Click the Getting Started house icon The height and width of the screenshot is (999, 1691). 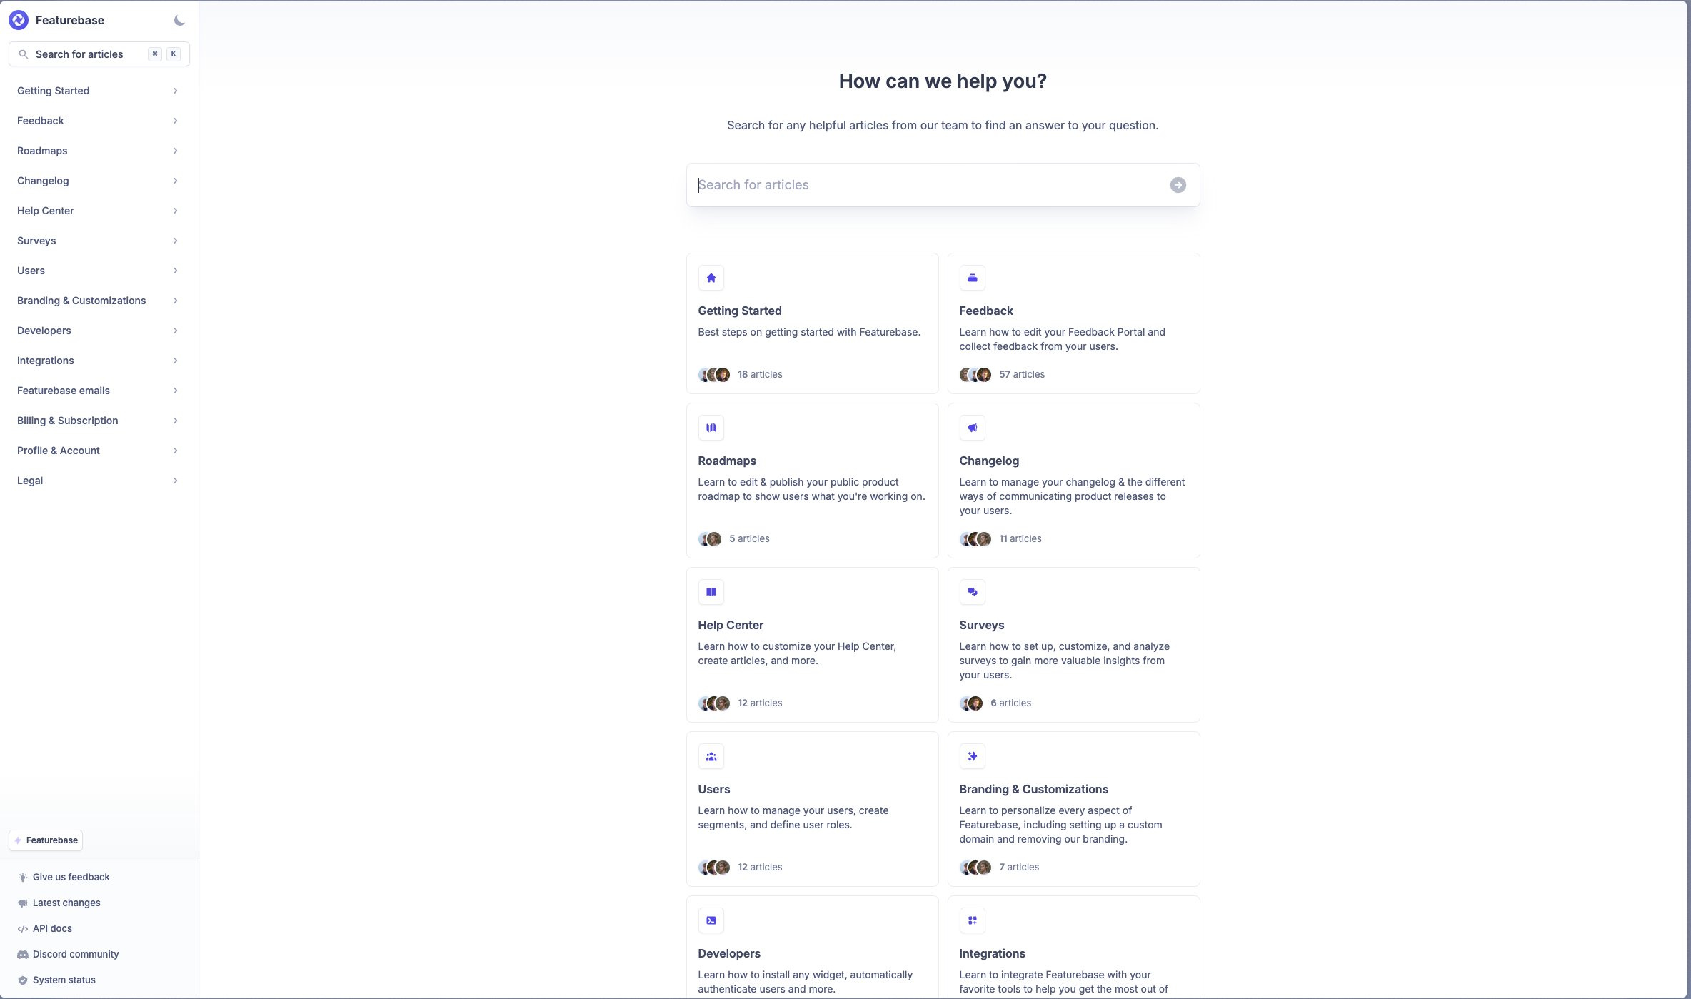711,278
